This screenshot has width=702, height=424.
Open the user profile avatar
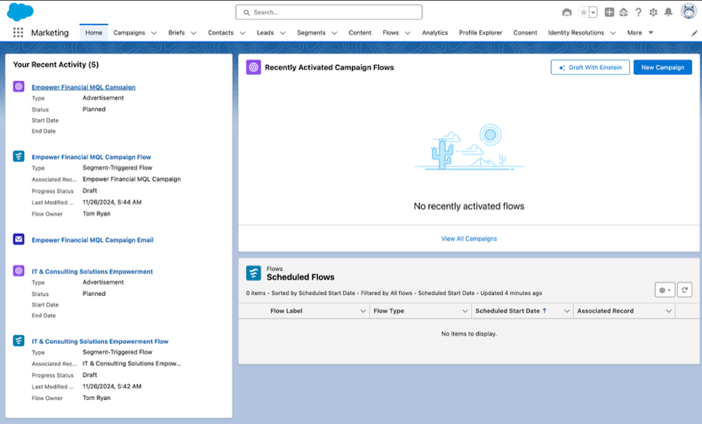689,12
